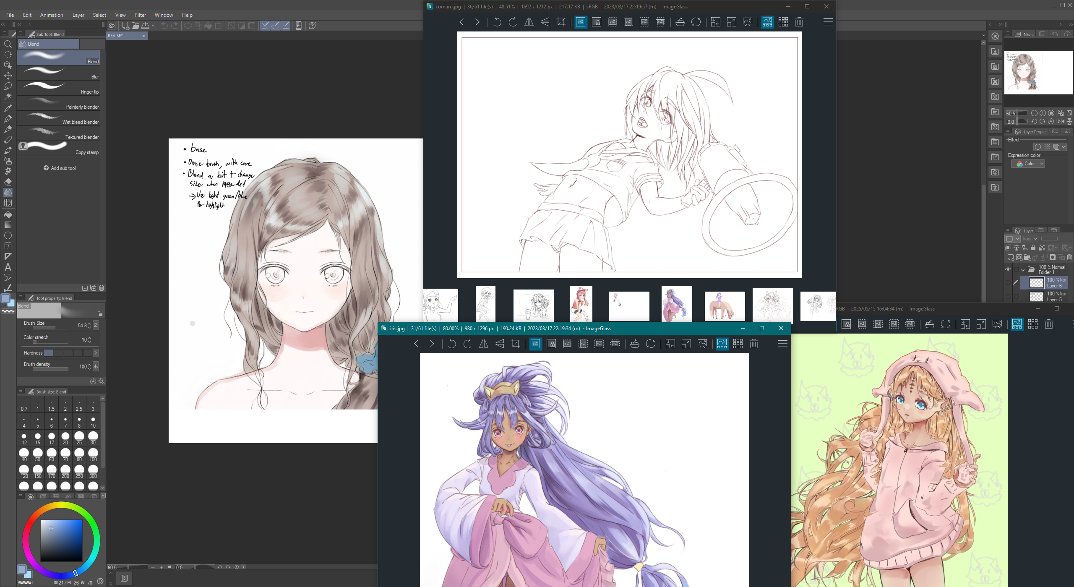Screen dimensions: 1074x587
Task: Select the Eyedropper tool
Action: pos(8,108)
